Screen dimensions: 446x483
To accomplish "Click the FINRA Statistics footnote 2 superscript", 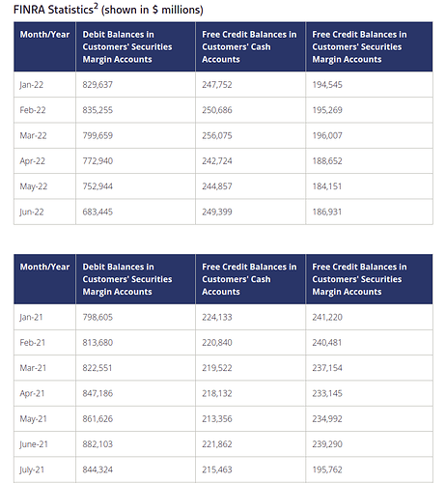I will (x=96, y=6).
